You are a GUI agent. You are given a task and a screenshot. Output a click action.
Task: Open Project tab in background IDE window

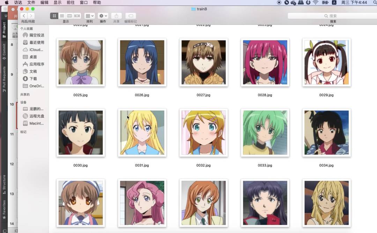click(4, 30)
